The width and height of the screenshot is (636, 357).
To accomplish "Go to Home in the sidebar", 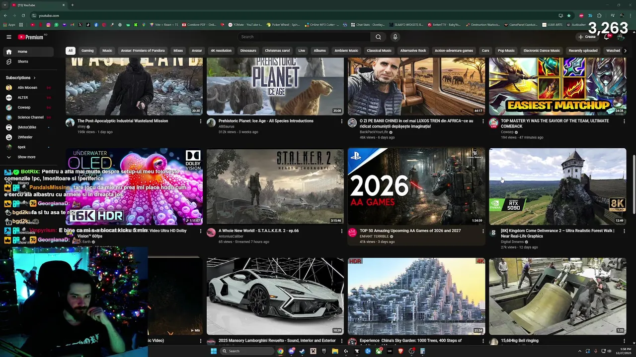I will 29,52.
